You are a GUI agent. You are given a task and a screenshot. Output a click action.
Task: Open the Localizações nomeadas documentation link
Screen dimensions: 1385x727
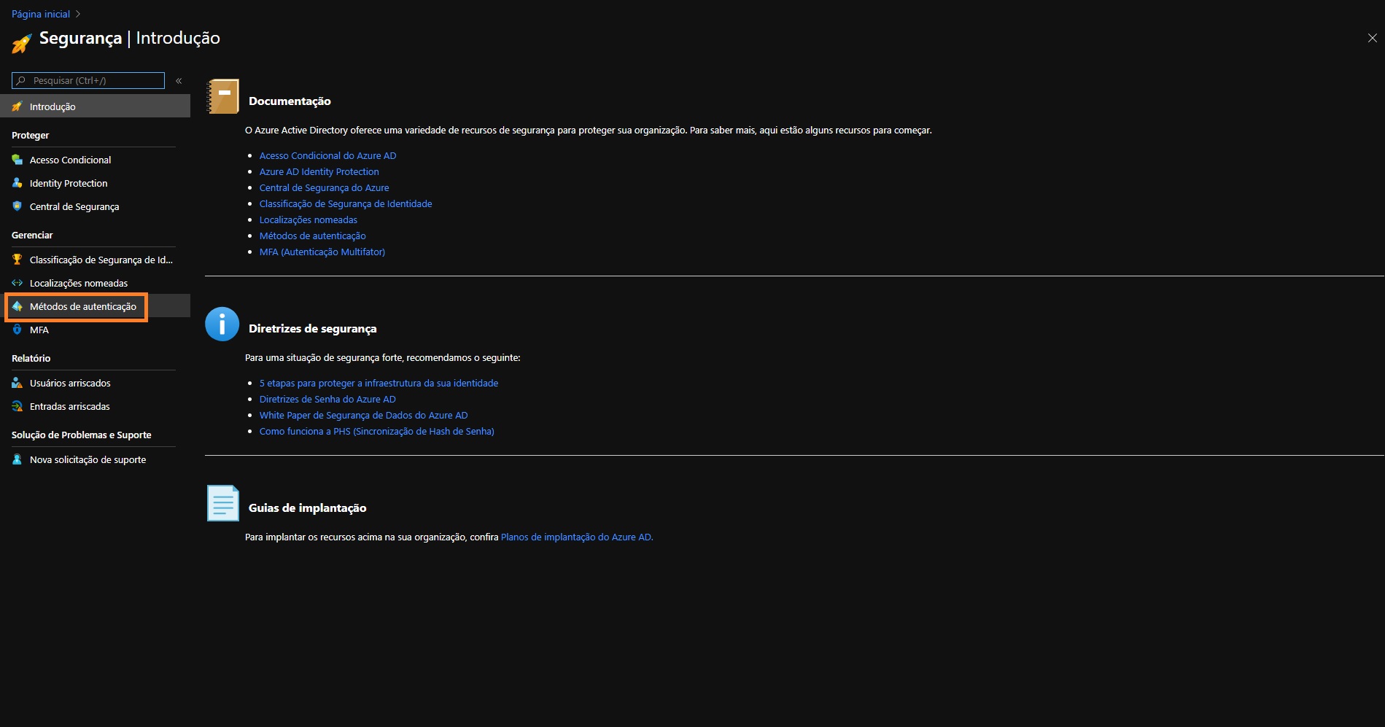point(308,219)
